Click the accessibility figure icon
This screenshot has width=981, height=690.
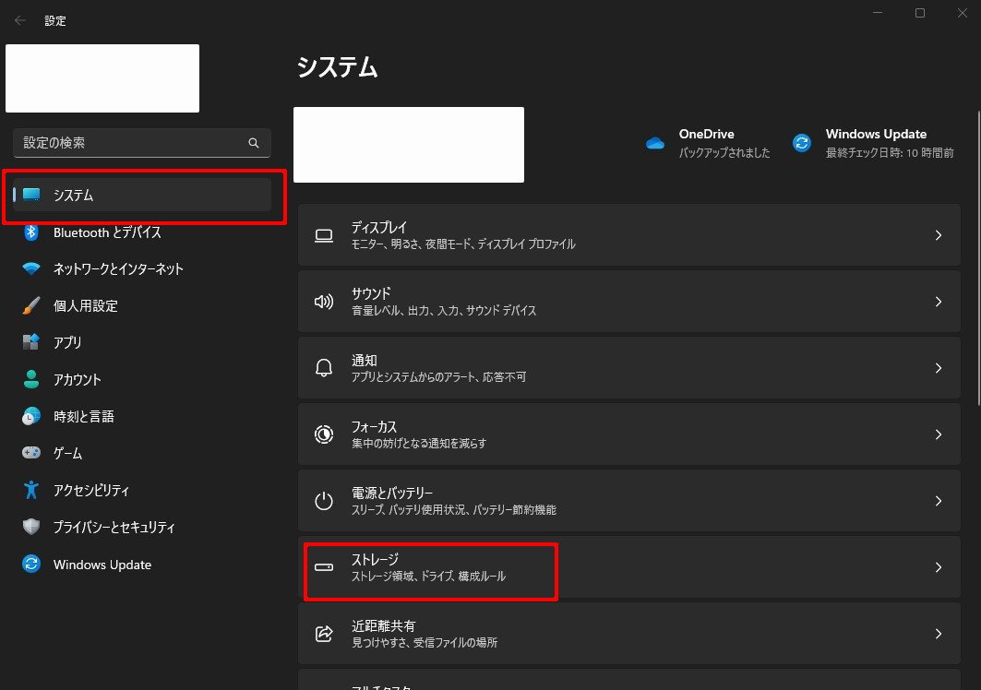coord(31,490)
